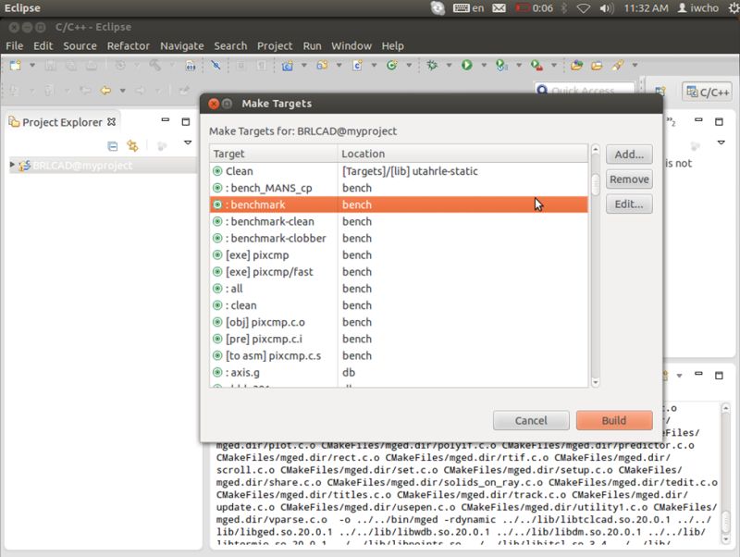This screenshot has height=557, width=740.
Task: Click Add in the Make Targets dialog
Action: click(628, 154)
